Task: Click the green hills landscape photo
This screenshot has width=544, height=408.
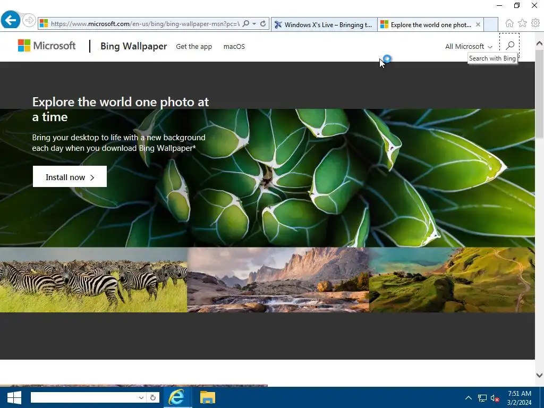Action: coord(452,279)
